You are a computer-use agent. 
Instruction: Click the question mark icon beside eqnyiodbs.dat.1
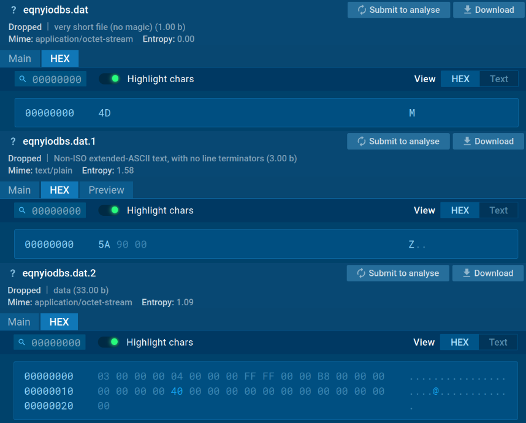pos(13,142)
